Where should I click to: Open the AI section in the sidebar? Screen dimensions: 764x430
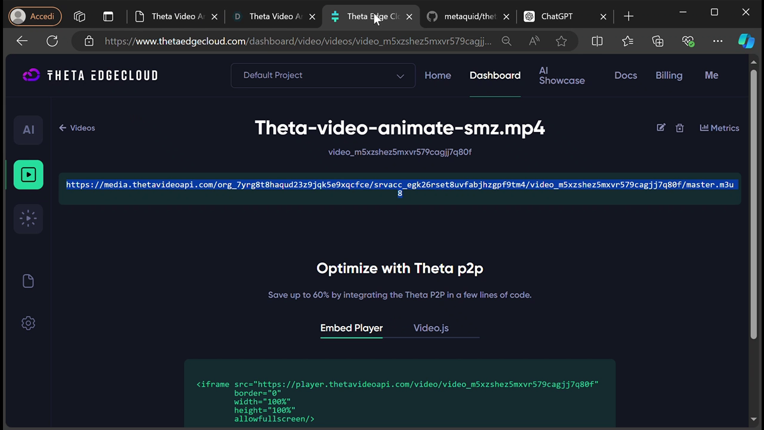(x=28, y=130)
